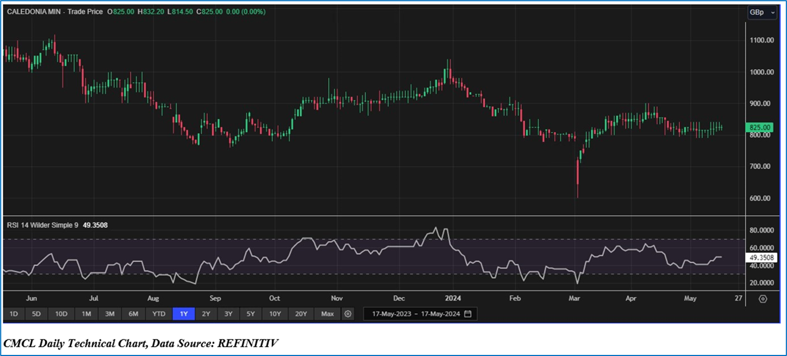787x356 pixels.
Task: Select the 3Y time range
Action: point(228,313)
